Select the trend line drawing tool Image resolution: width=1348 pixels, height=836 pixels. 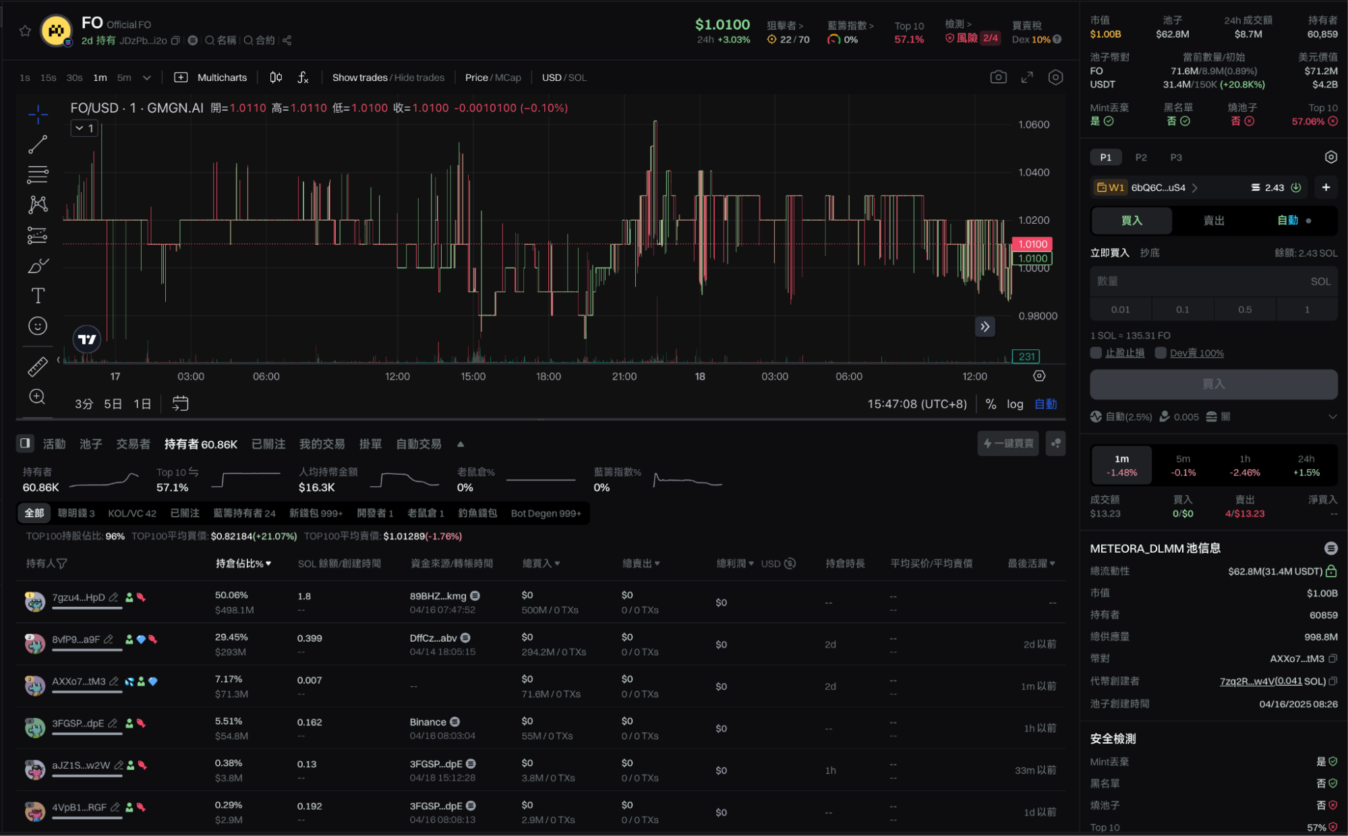(x=38, y=144)
